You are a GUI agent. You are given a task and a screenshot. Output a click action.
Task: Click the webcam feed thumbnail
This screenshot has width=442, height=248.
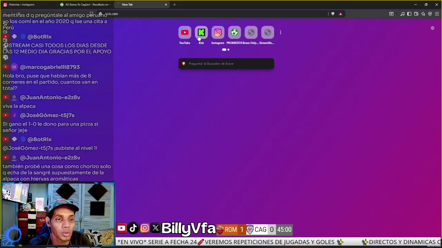tap(58, 214)
